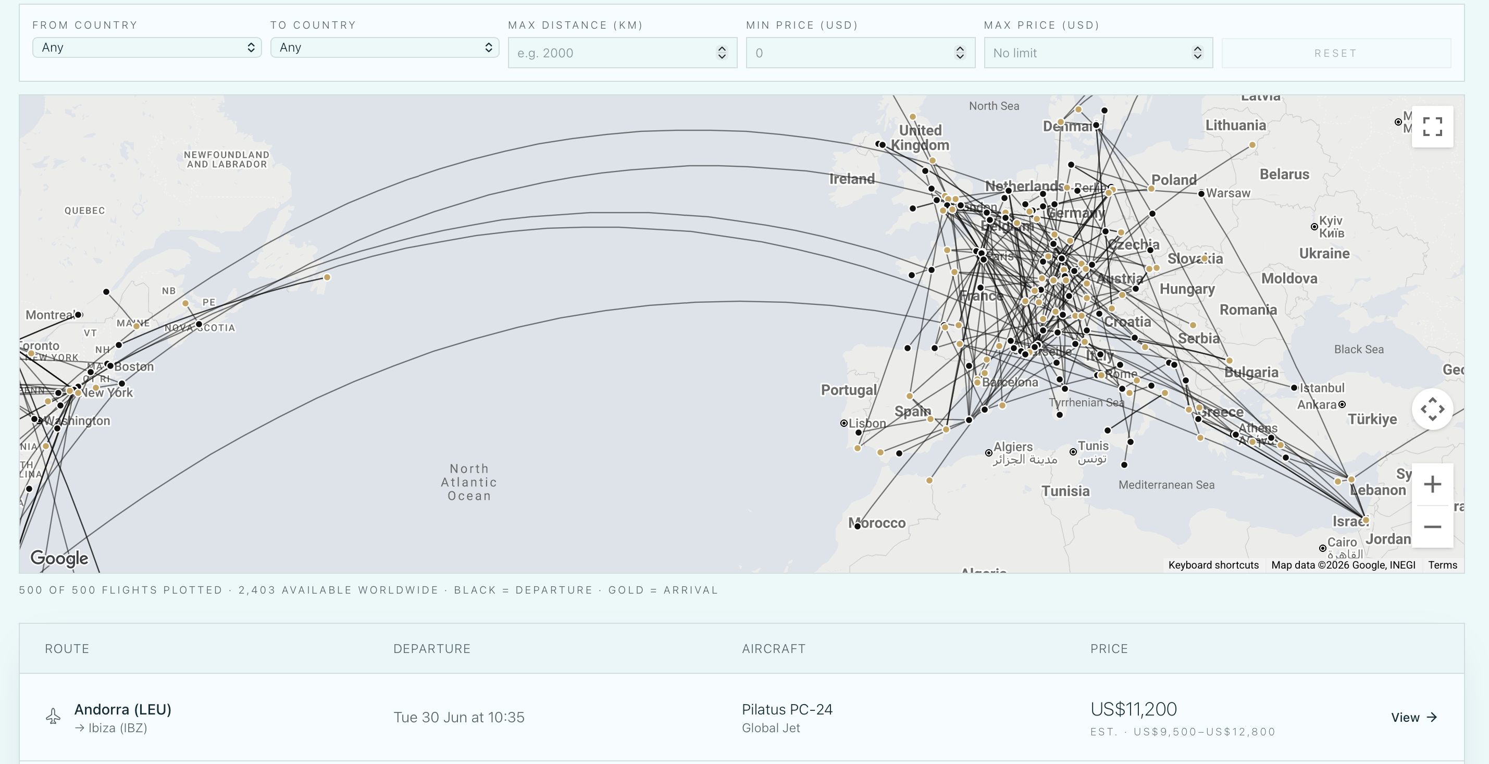Viewport: 1489px width, 764px height.
Task: Click the Lisbon city label on map
Action: tap(867, 423)
